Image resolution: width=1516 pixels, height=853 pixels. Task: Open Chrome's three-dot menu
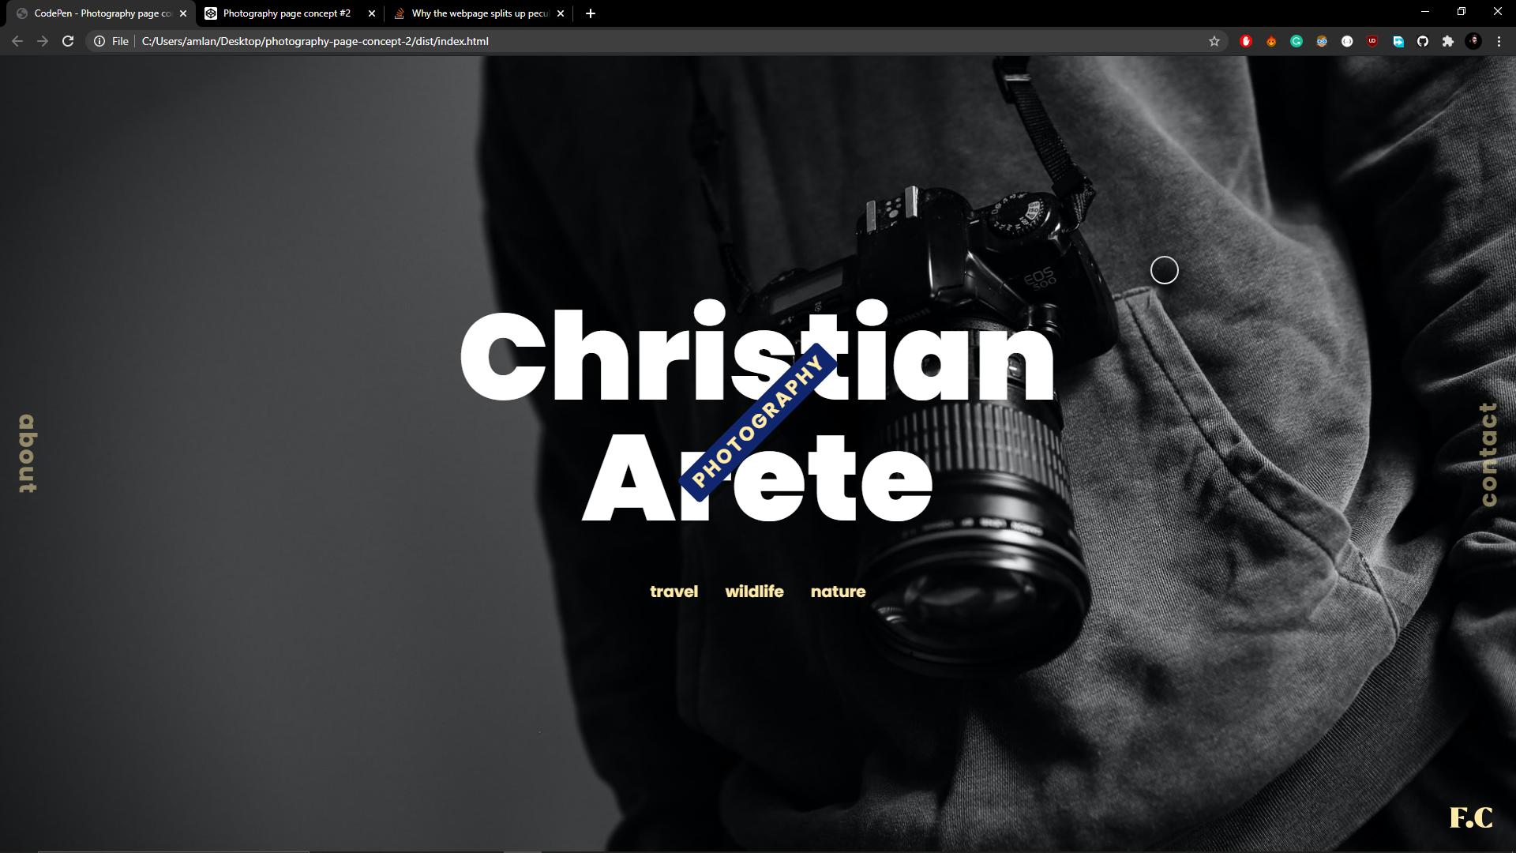click(x=1499, y=41)
